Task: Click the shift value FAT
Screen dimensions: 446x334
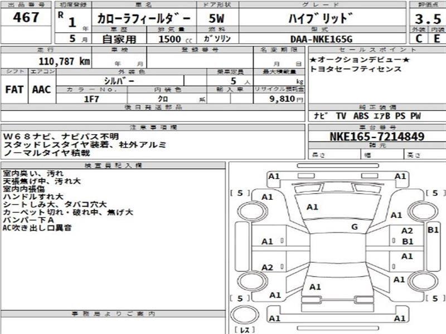Action: coord(14,90)
